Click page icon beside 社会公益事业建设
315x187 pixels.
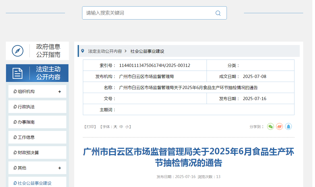point(15,183)
